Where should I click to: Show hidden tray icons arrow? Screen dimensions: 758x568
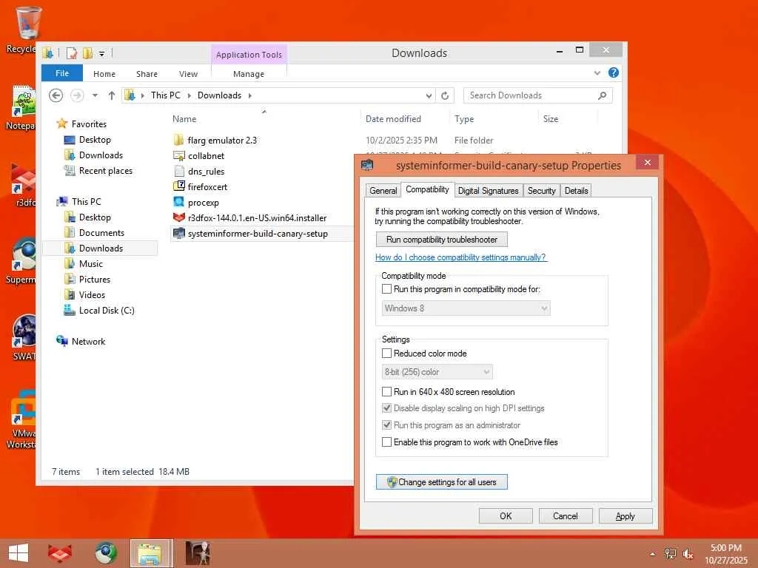tap(653, 554)
